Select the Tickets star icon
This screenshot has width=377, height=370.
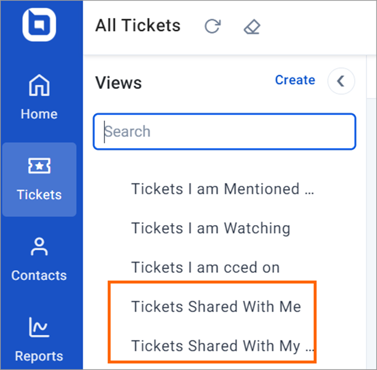click(39, 165)
